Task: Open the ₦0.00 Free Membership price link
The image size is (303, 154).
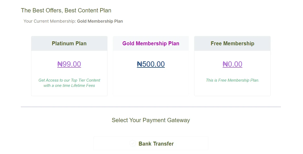Action: 232,64
